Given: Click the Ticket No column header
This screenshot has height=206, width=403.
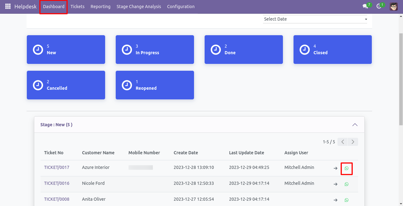Looking at the screenshot, I should [54, 153].
